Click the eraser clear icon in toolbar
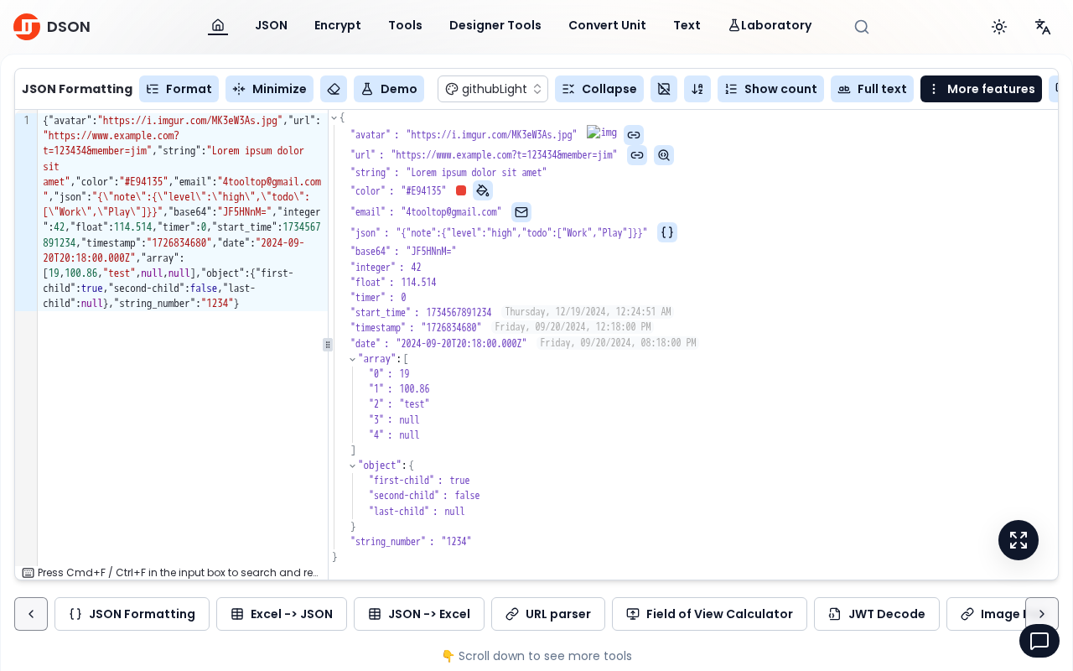This screenshot has width=1073, height=671. pyautogui.click(x=334, y=89)
